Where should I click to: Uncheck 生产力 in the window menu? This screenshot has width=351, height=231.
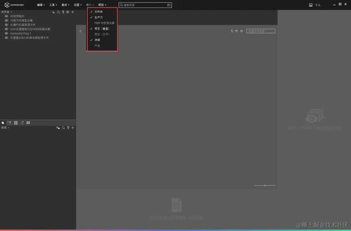102,17
